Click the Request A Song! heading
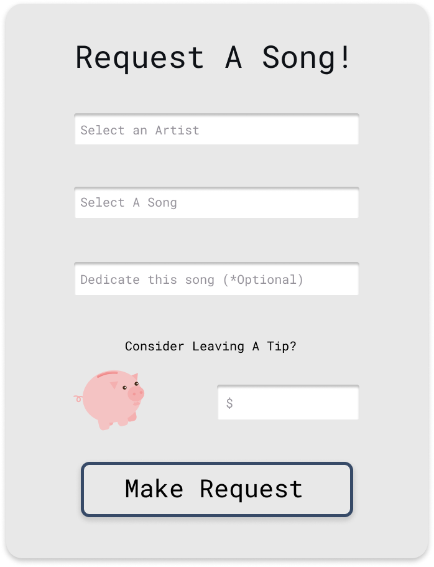Viewport: 434px width, 567px height. [214, 57]
